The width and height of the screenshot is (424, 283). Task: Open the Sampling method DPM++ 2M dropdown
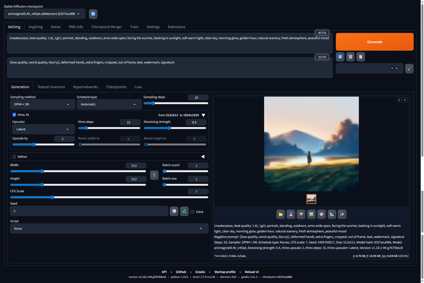pyautogui.click(x=42, y=104)
